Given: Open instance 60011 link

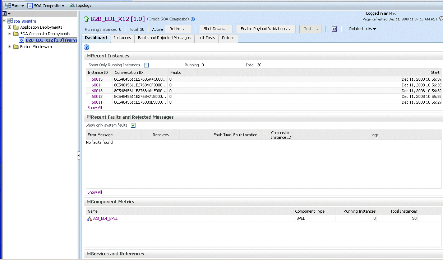Looking at the screenshot, I should click(x=97, y=102).
